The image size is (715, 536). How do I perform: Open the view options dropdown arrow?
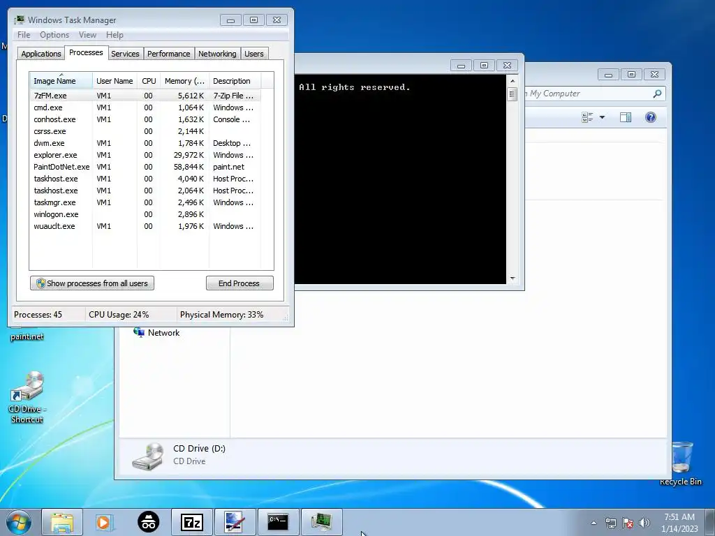point(602,117)
